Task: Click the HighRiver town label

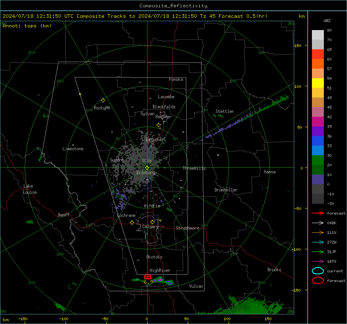Action: (160, 270)
